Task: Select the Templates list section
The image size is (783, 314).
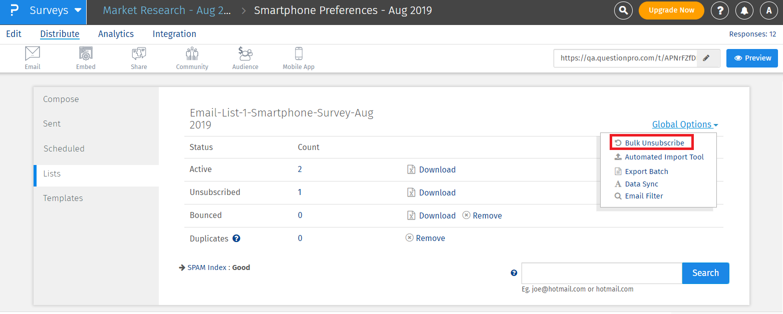Action: tap(63, 198)
